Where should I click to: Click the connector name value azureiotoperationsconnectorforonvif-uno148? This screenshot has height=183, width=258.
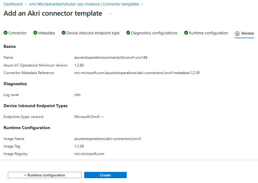click(111, 57)
